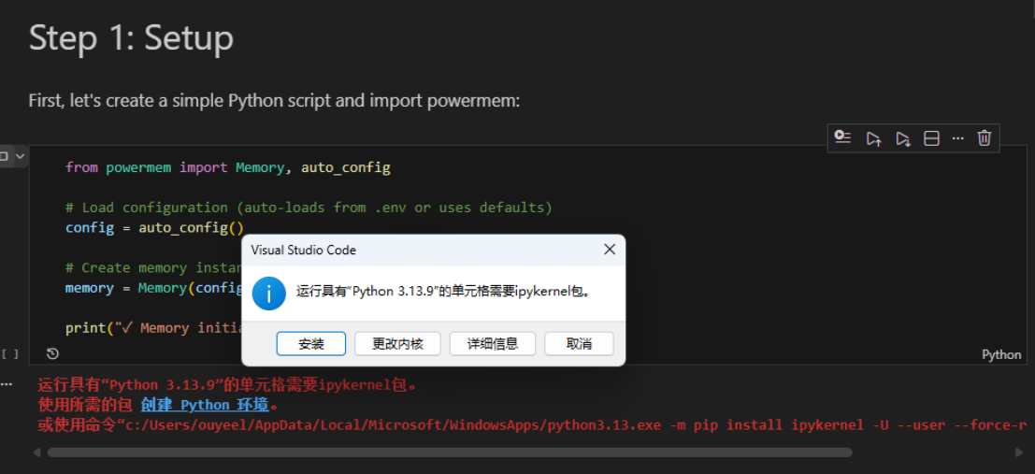Click the scrollbar left arrow
Viewport: 1035px width, 474px height.
[x=37, y=452]
